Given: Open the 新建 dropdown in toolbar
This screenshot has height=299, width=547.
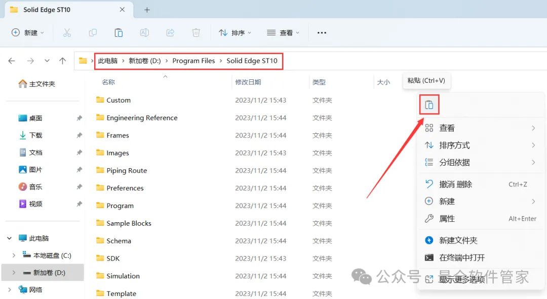Looking at the screenshot, I should tap(27, 33).
